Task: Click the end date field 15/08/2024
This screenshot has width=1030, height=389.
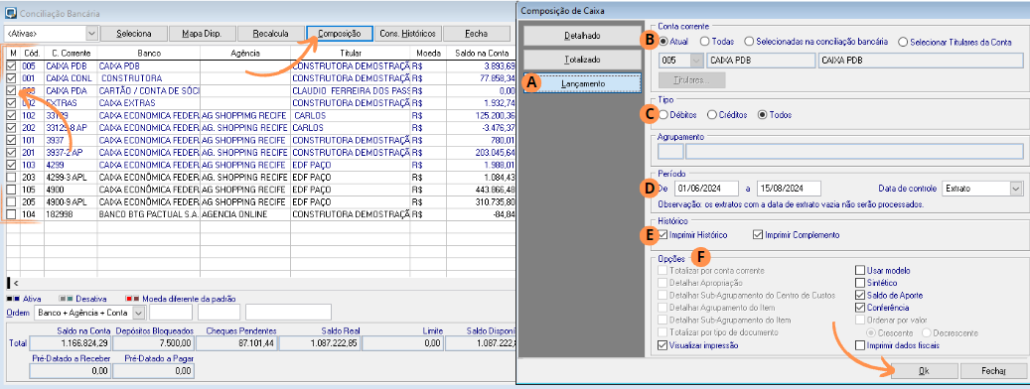Action: point(790,189)
